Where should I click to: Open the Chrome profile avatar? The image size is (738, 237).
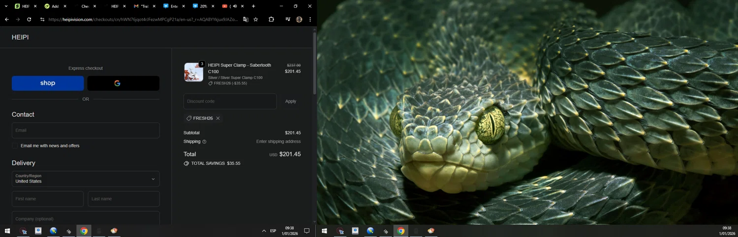[x=299, y=20]
